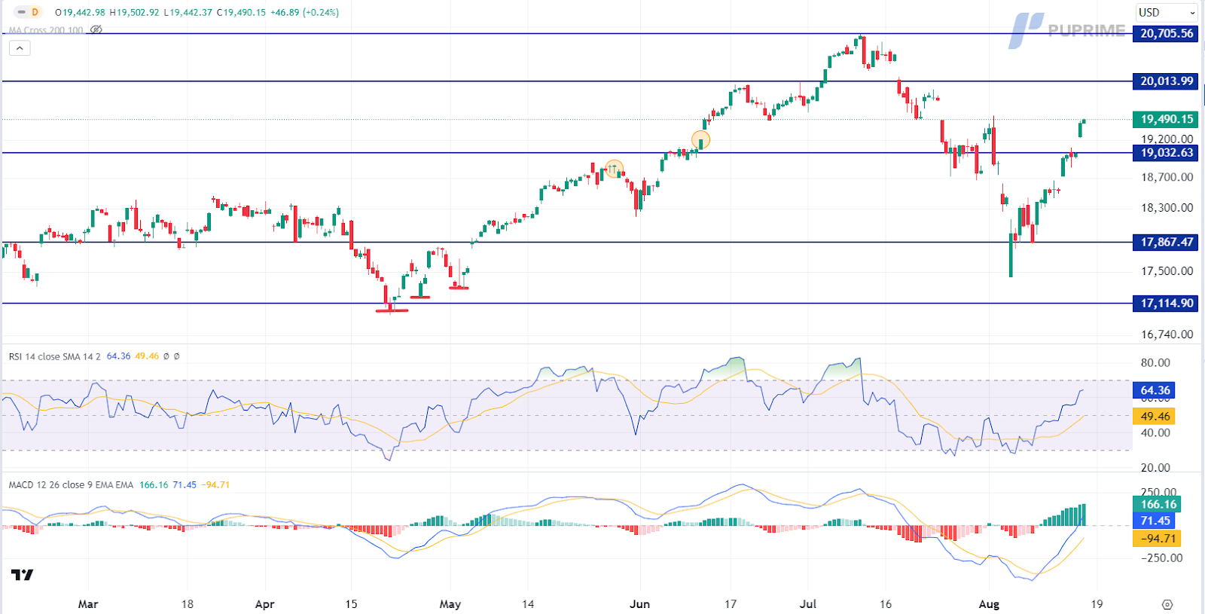Click the high price value H19,502.92
The height and width of the screenshot is (614, 1205).
[134, 13]
